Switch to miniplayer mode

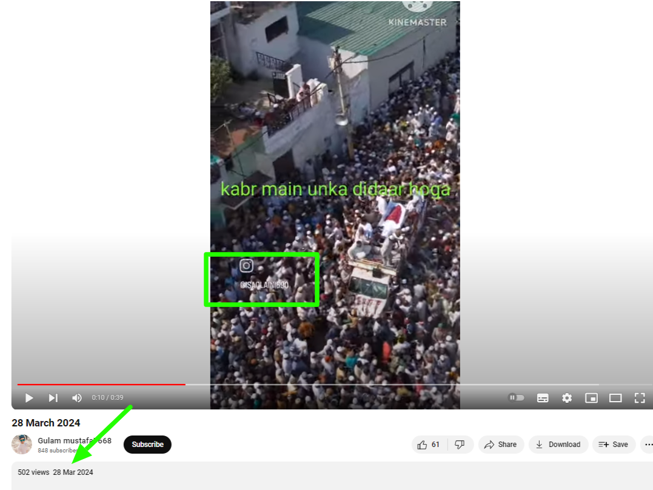(591, 398)
